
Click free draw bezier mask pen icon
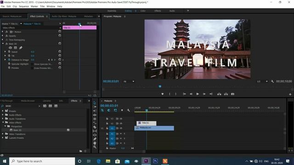tap(21, 48)
